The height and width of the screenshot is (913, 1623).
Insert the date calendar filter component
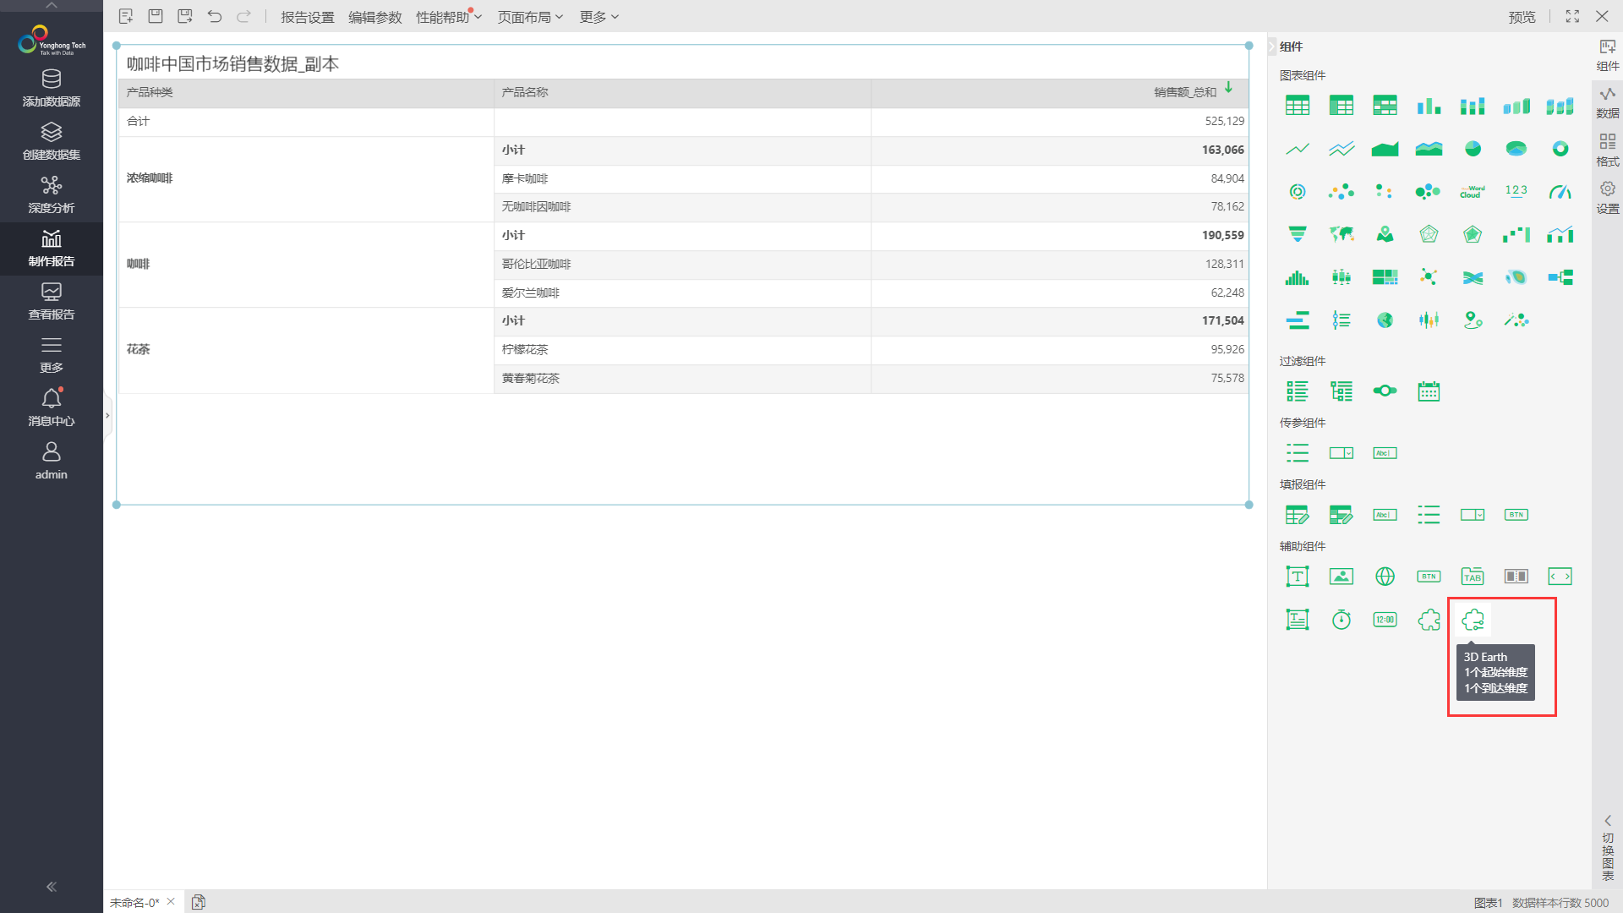[x=1429, y=391]
